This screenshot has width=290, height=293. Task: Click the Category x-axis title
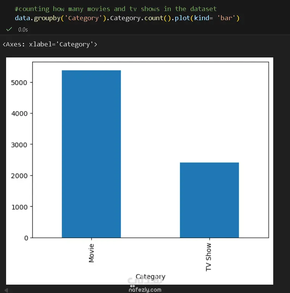pyautogui.click(x=150, y=277)
